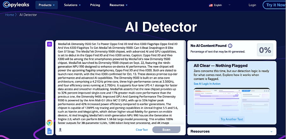
Task: Open the English language selector
Action: point(220,5)
